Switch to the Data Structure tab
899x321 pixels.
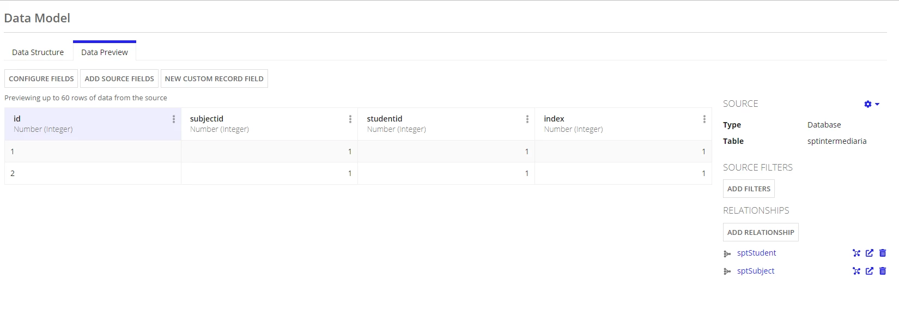coord(38,52)
